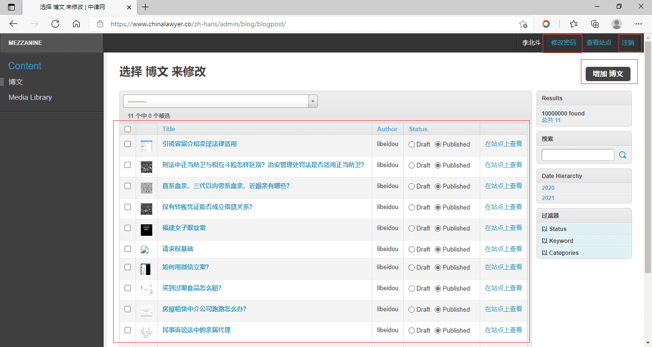
Task: Check the box for 福建女子取款案
Action: 127,228
